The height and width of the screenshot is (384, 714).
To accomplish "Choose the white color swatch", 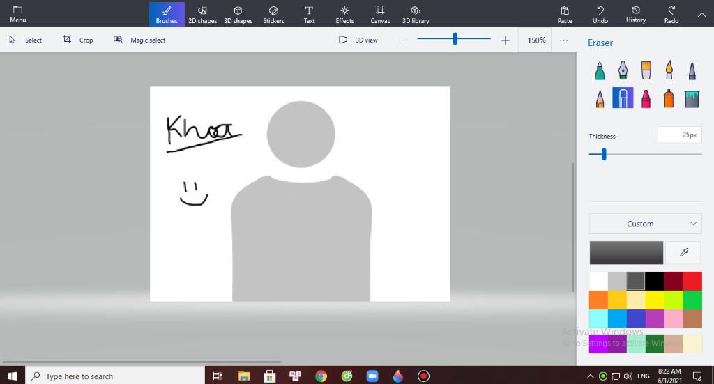I will coord(598,281).
